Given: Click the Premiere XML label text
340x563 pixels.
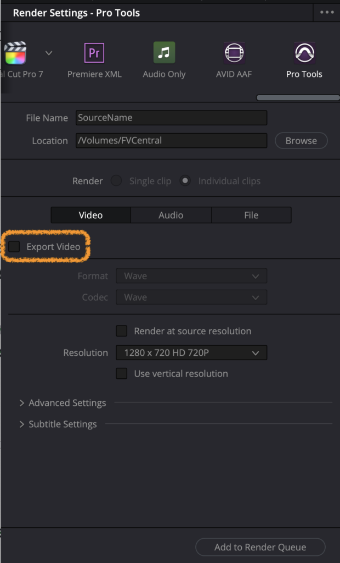Looking at the screenshot, I should coord(94,74).
